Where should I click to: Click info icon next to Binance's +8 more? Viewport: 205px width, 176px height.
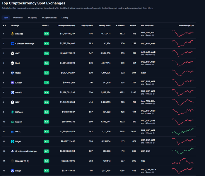pyautogui.click(x=153, y=35)
